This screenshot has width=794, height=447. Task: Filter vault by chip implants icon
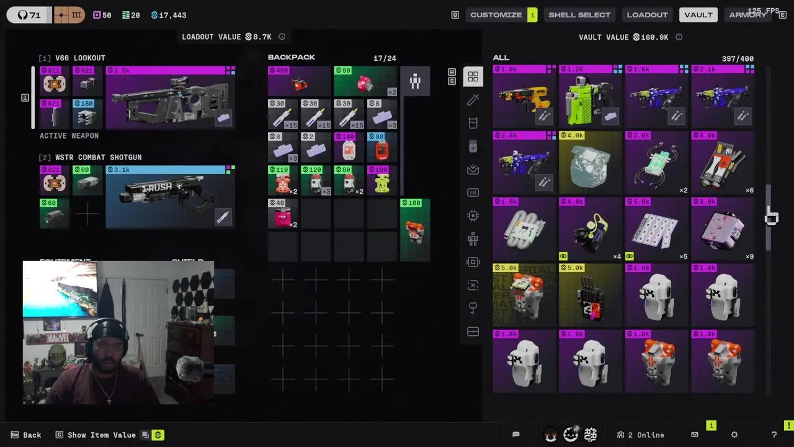point(473,215)
